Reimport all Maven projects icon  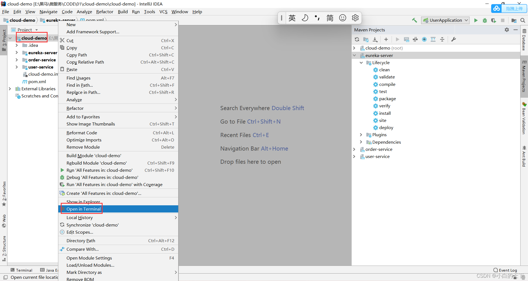coord(357,39)
